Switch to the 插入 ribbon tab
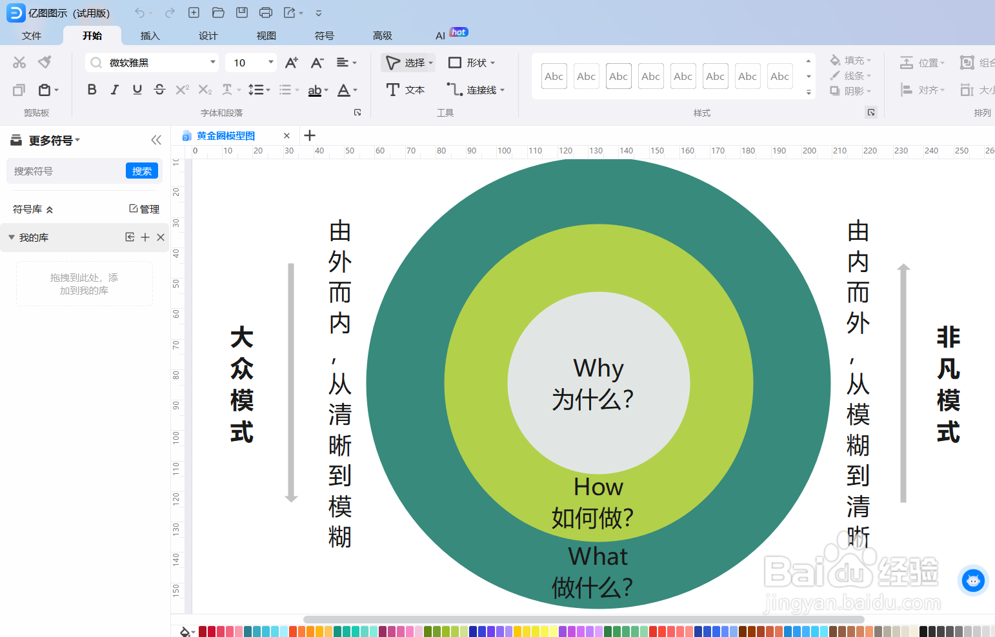The width and height of the screenshot is (995, 637). pyautogui.click(x=150, y=35)
